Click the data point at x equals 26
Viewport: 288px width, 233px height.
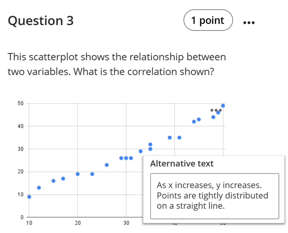107,165
